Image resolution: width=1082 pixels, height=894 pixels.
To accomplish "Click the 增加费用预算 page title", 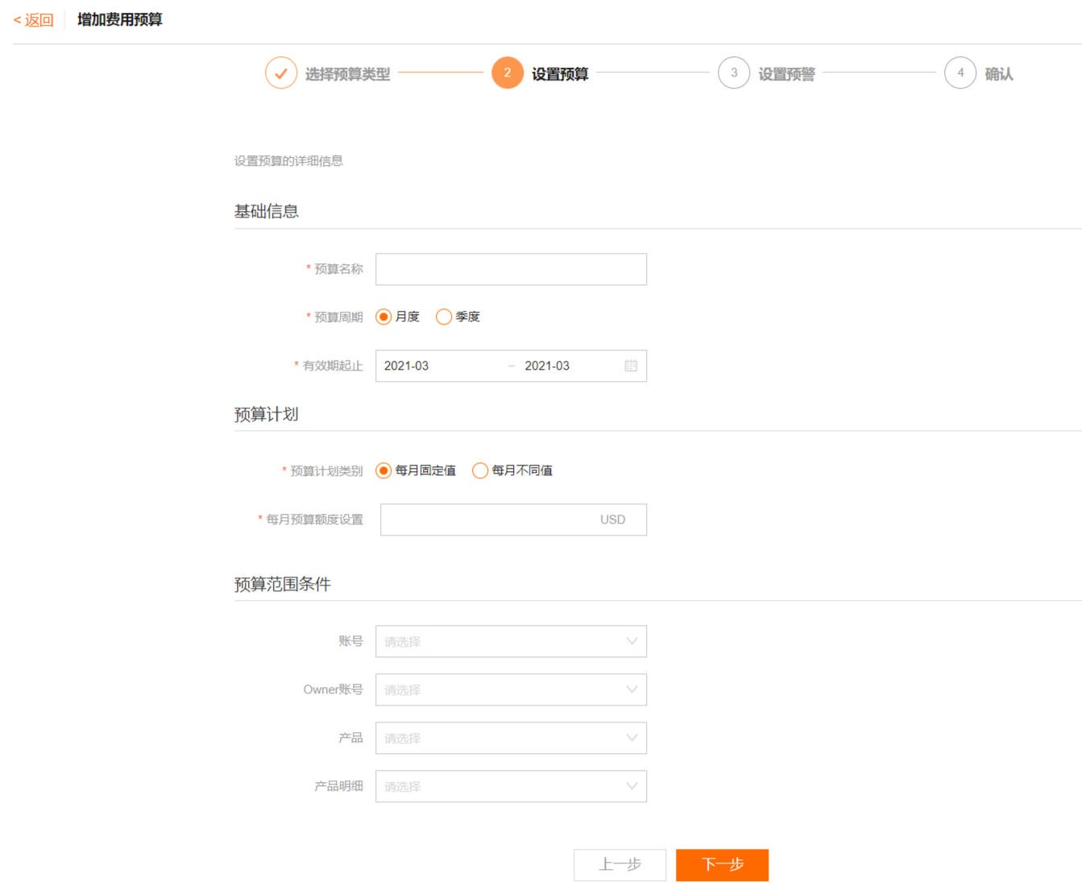I will click(x=120, y=19).
